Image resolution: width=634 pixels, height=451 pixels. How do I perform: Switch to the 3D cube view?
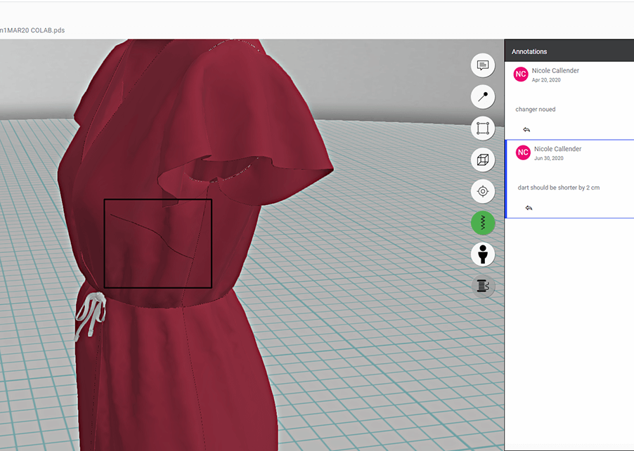point(483,160)
